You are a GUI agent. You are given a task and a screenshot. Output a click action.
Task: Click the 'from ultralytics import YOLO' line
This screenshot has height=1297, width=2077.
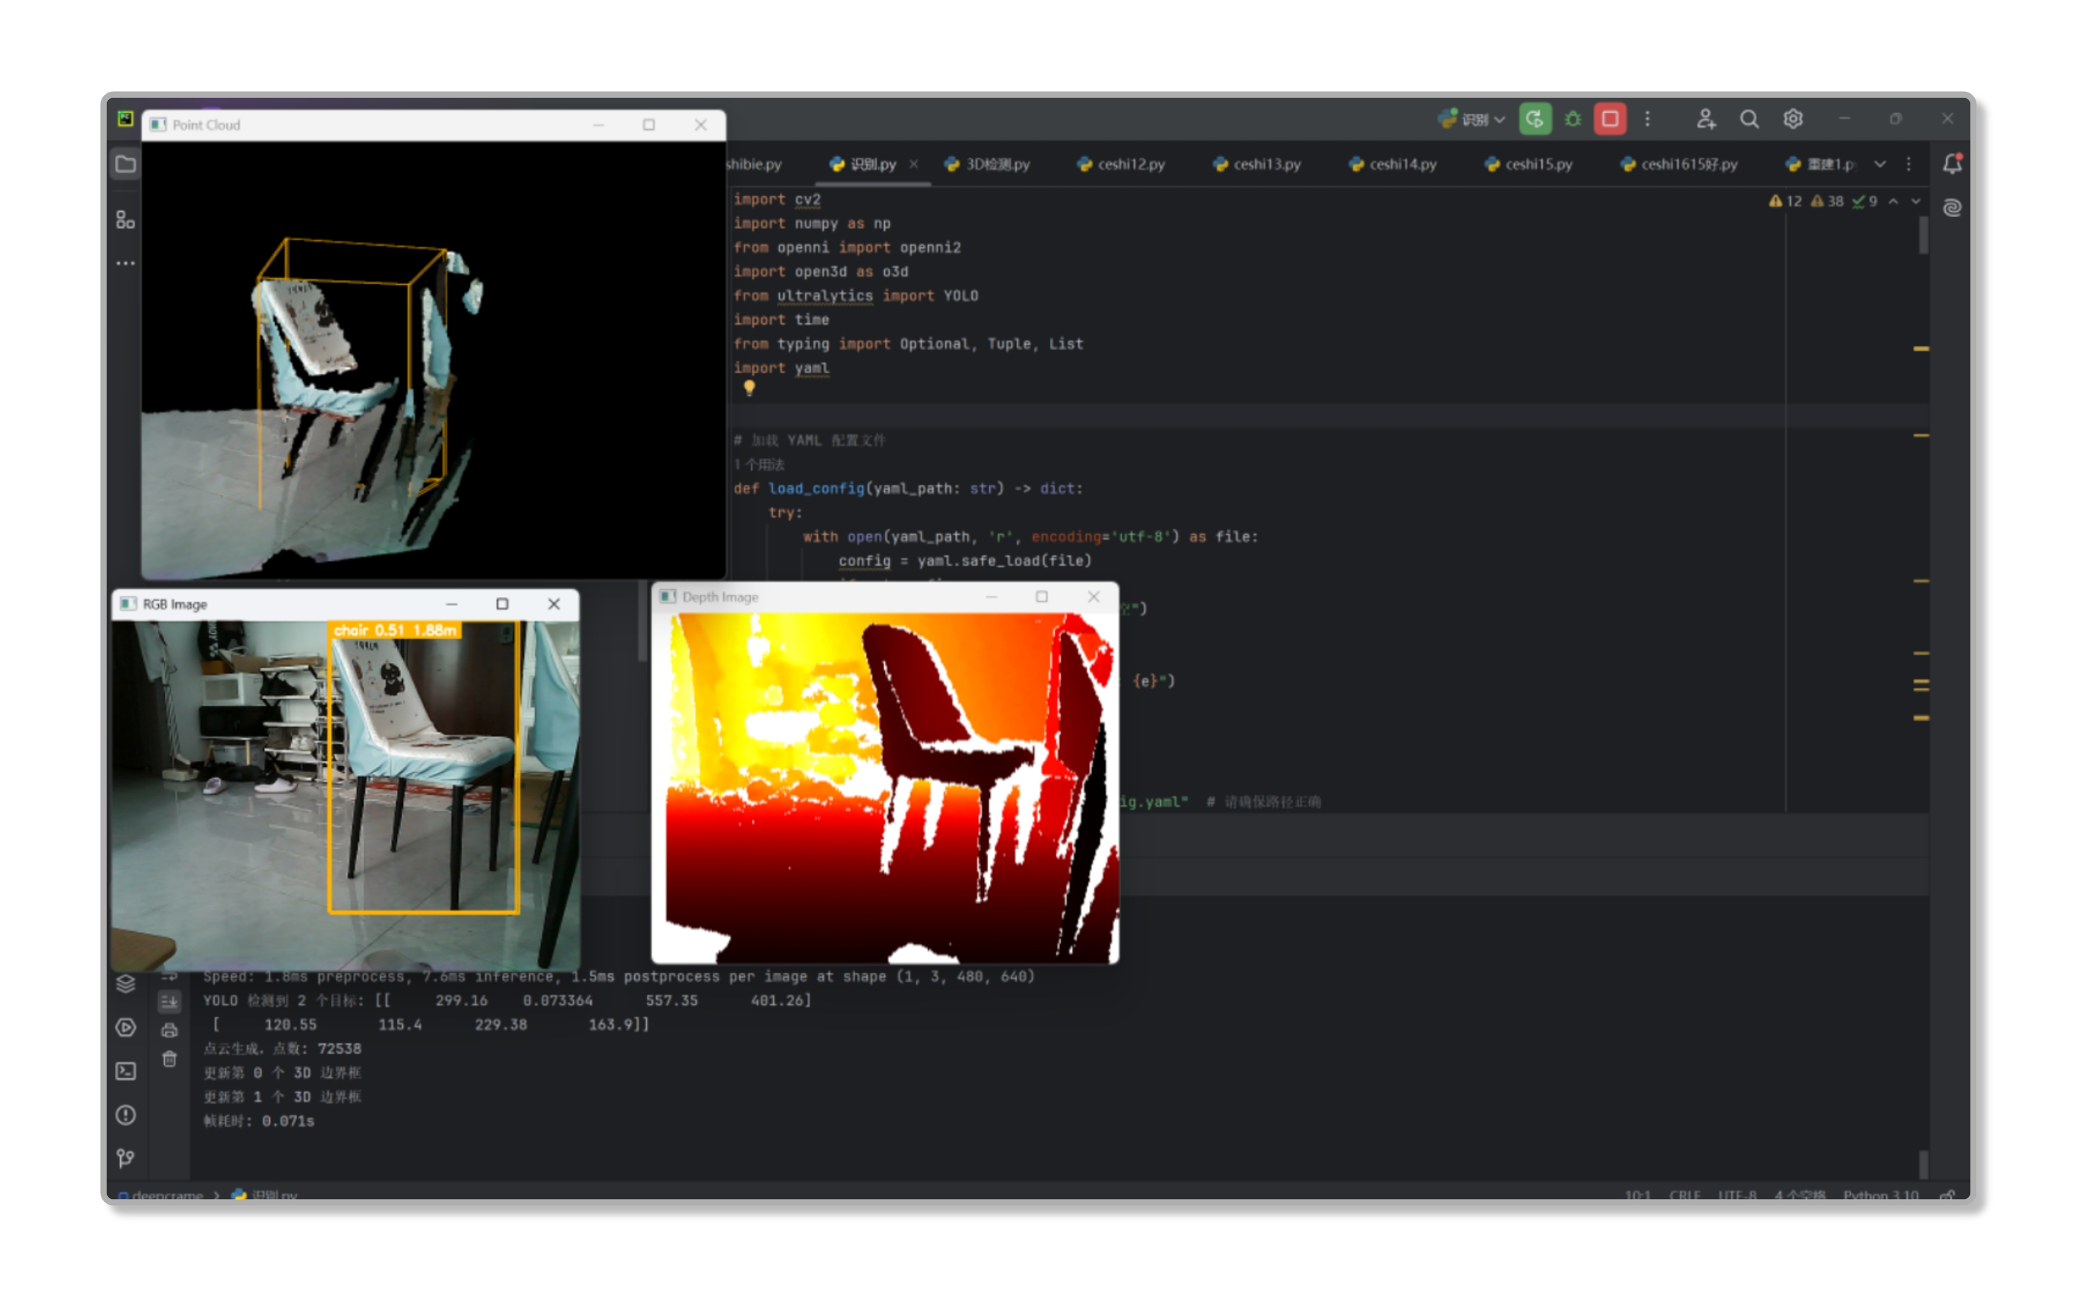[856, 296]
